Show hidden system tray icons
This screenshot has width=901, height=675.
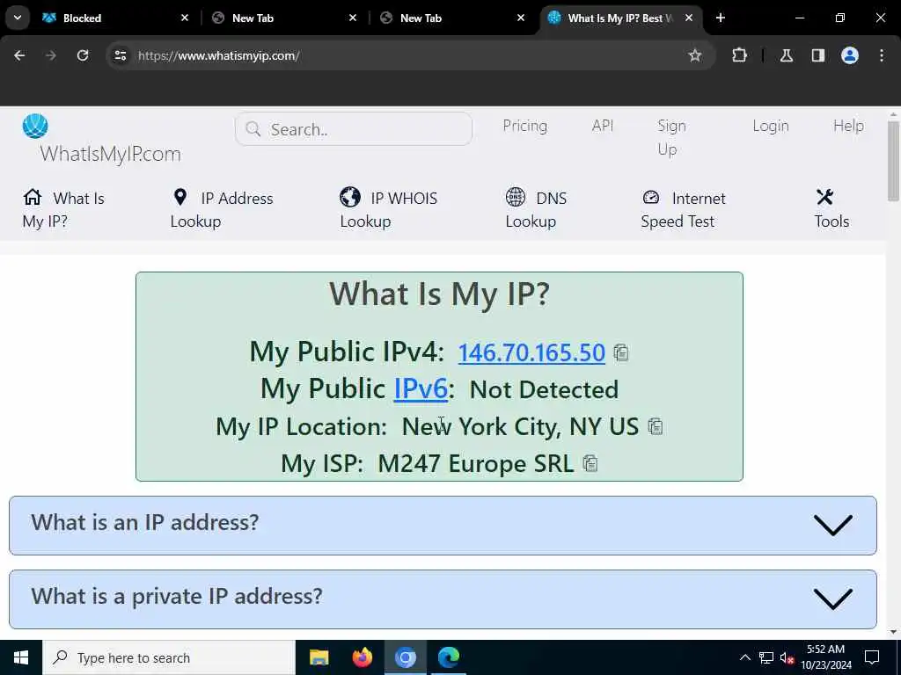coord(744,657)
